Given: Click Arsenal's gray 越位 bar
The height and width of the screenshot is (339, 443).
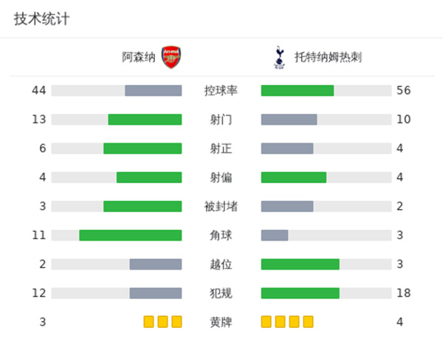Looking at the screenshot, I should pos(156,264).
